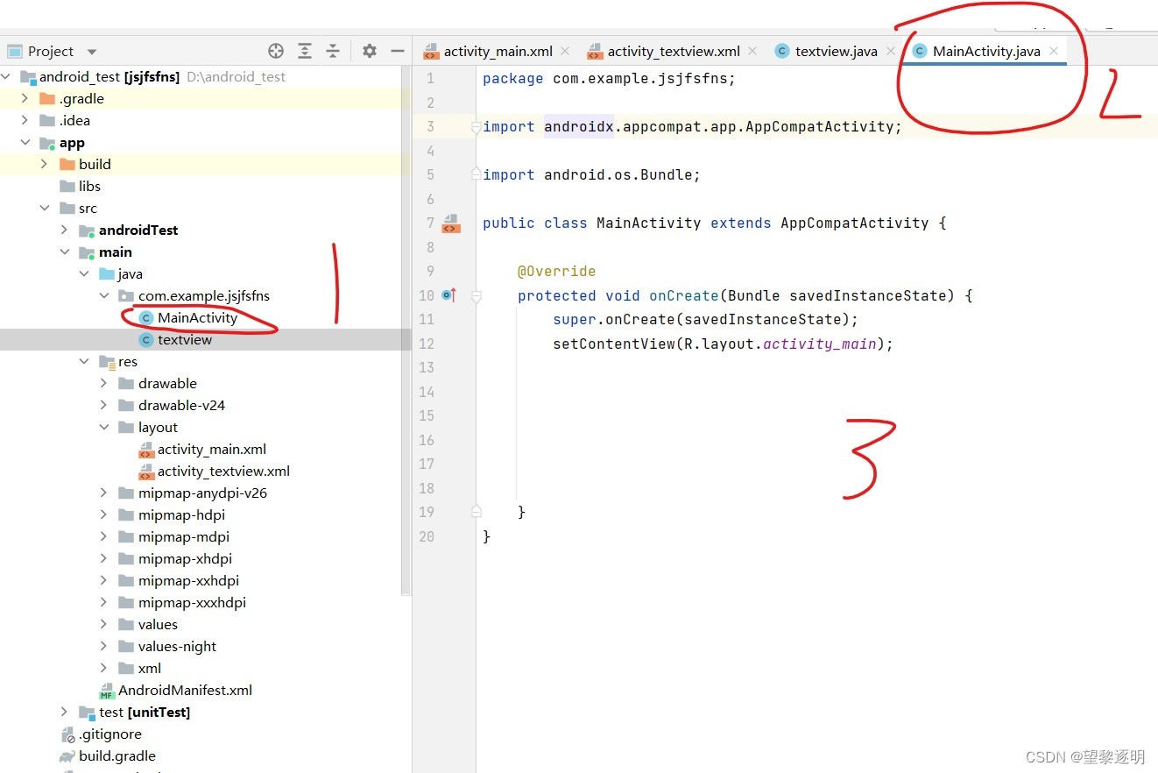Select the values-night folder
The height and width of the screenshot is (773, 1158).
coord(177,647)
